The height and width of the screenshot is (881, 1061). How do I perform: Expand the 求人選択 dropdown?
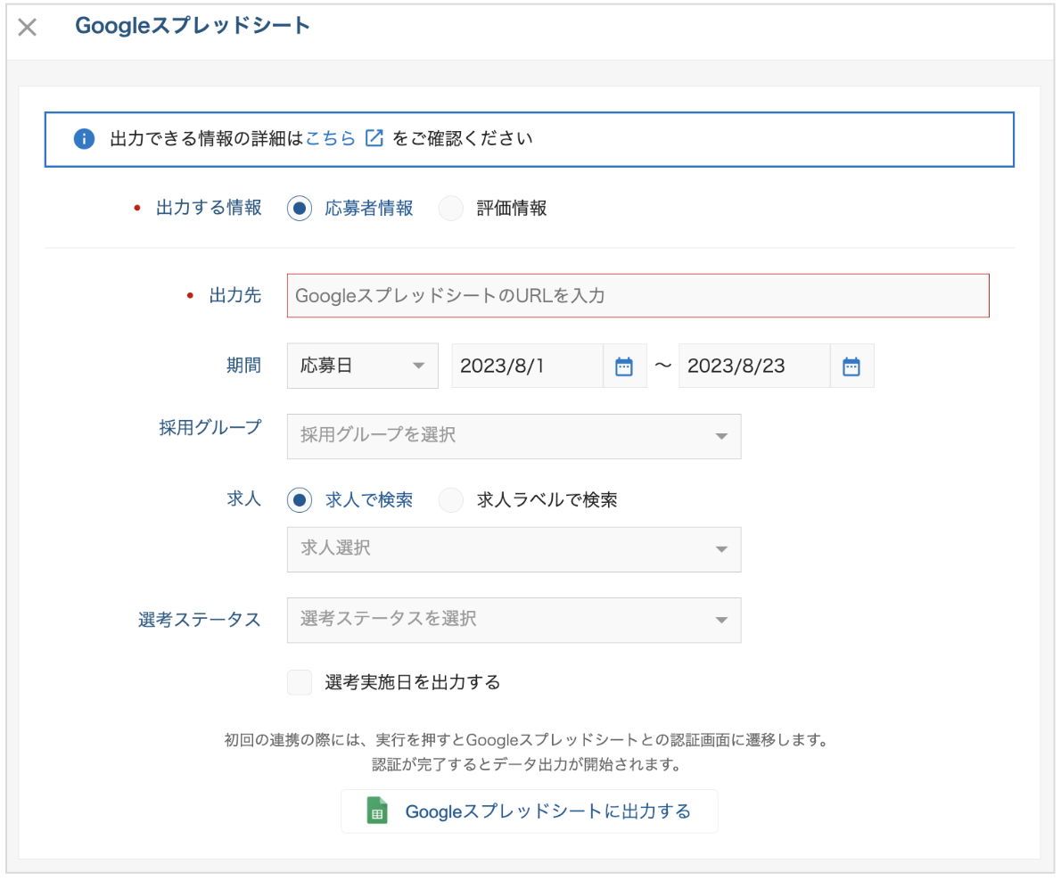click(514, 549)
